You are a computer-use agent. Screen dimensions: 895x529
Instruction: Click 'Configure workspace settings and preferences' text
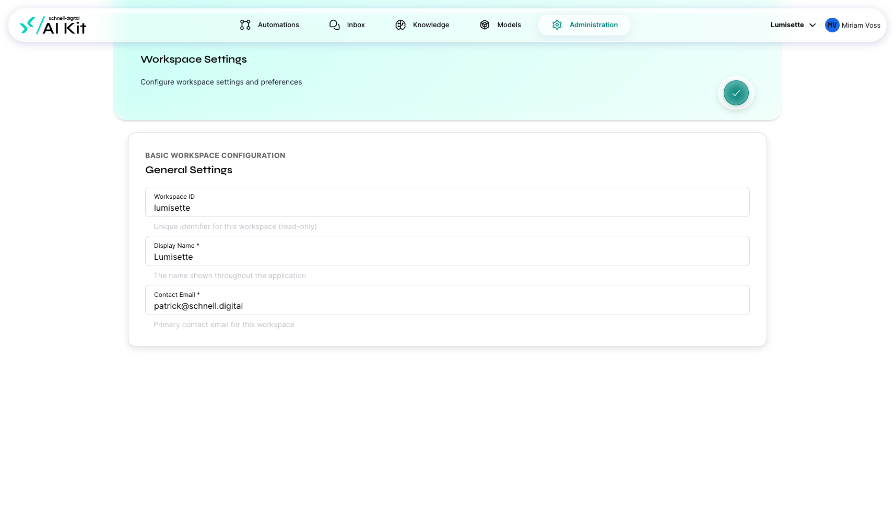[221, 82]
